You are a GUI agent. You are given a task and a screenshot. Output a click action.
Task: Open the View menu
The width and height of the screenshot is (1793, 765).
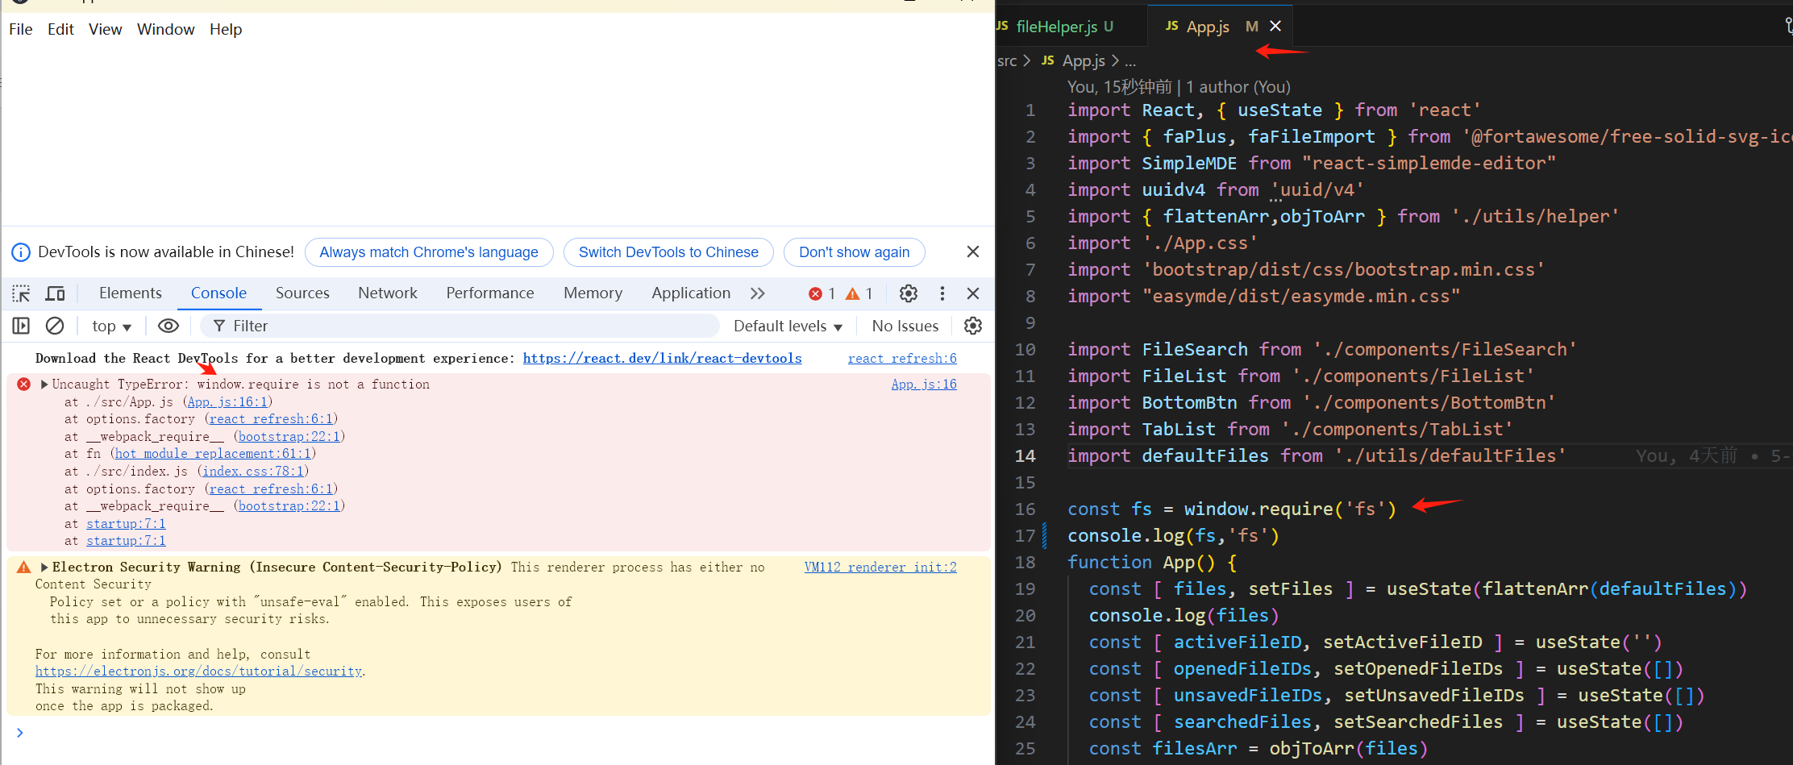tap(106, 29)
